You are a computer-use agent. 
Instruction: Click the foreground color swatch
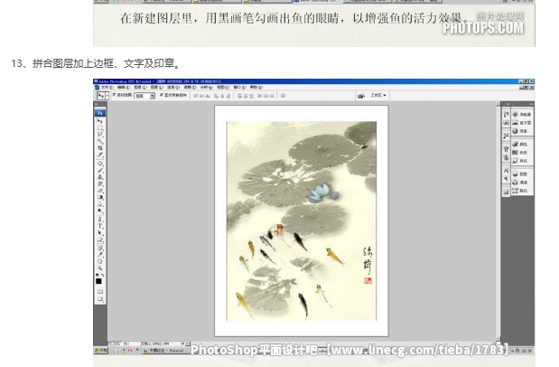point(98,281)
